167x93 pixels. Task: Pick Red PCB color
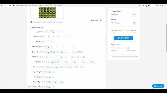[x=57, y=62]
